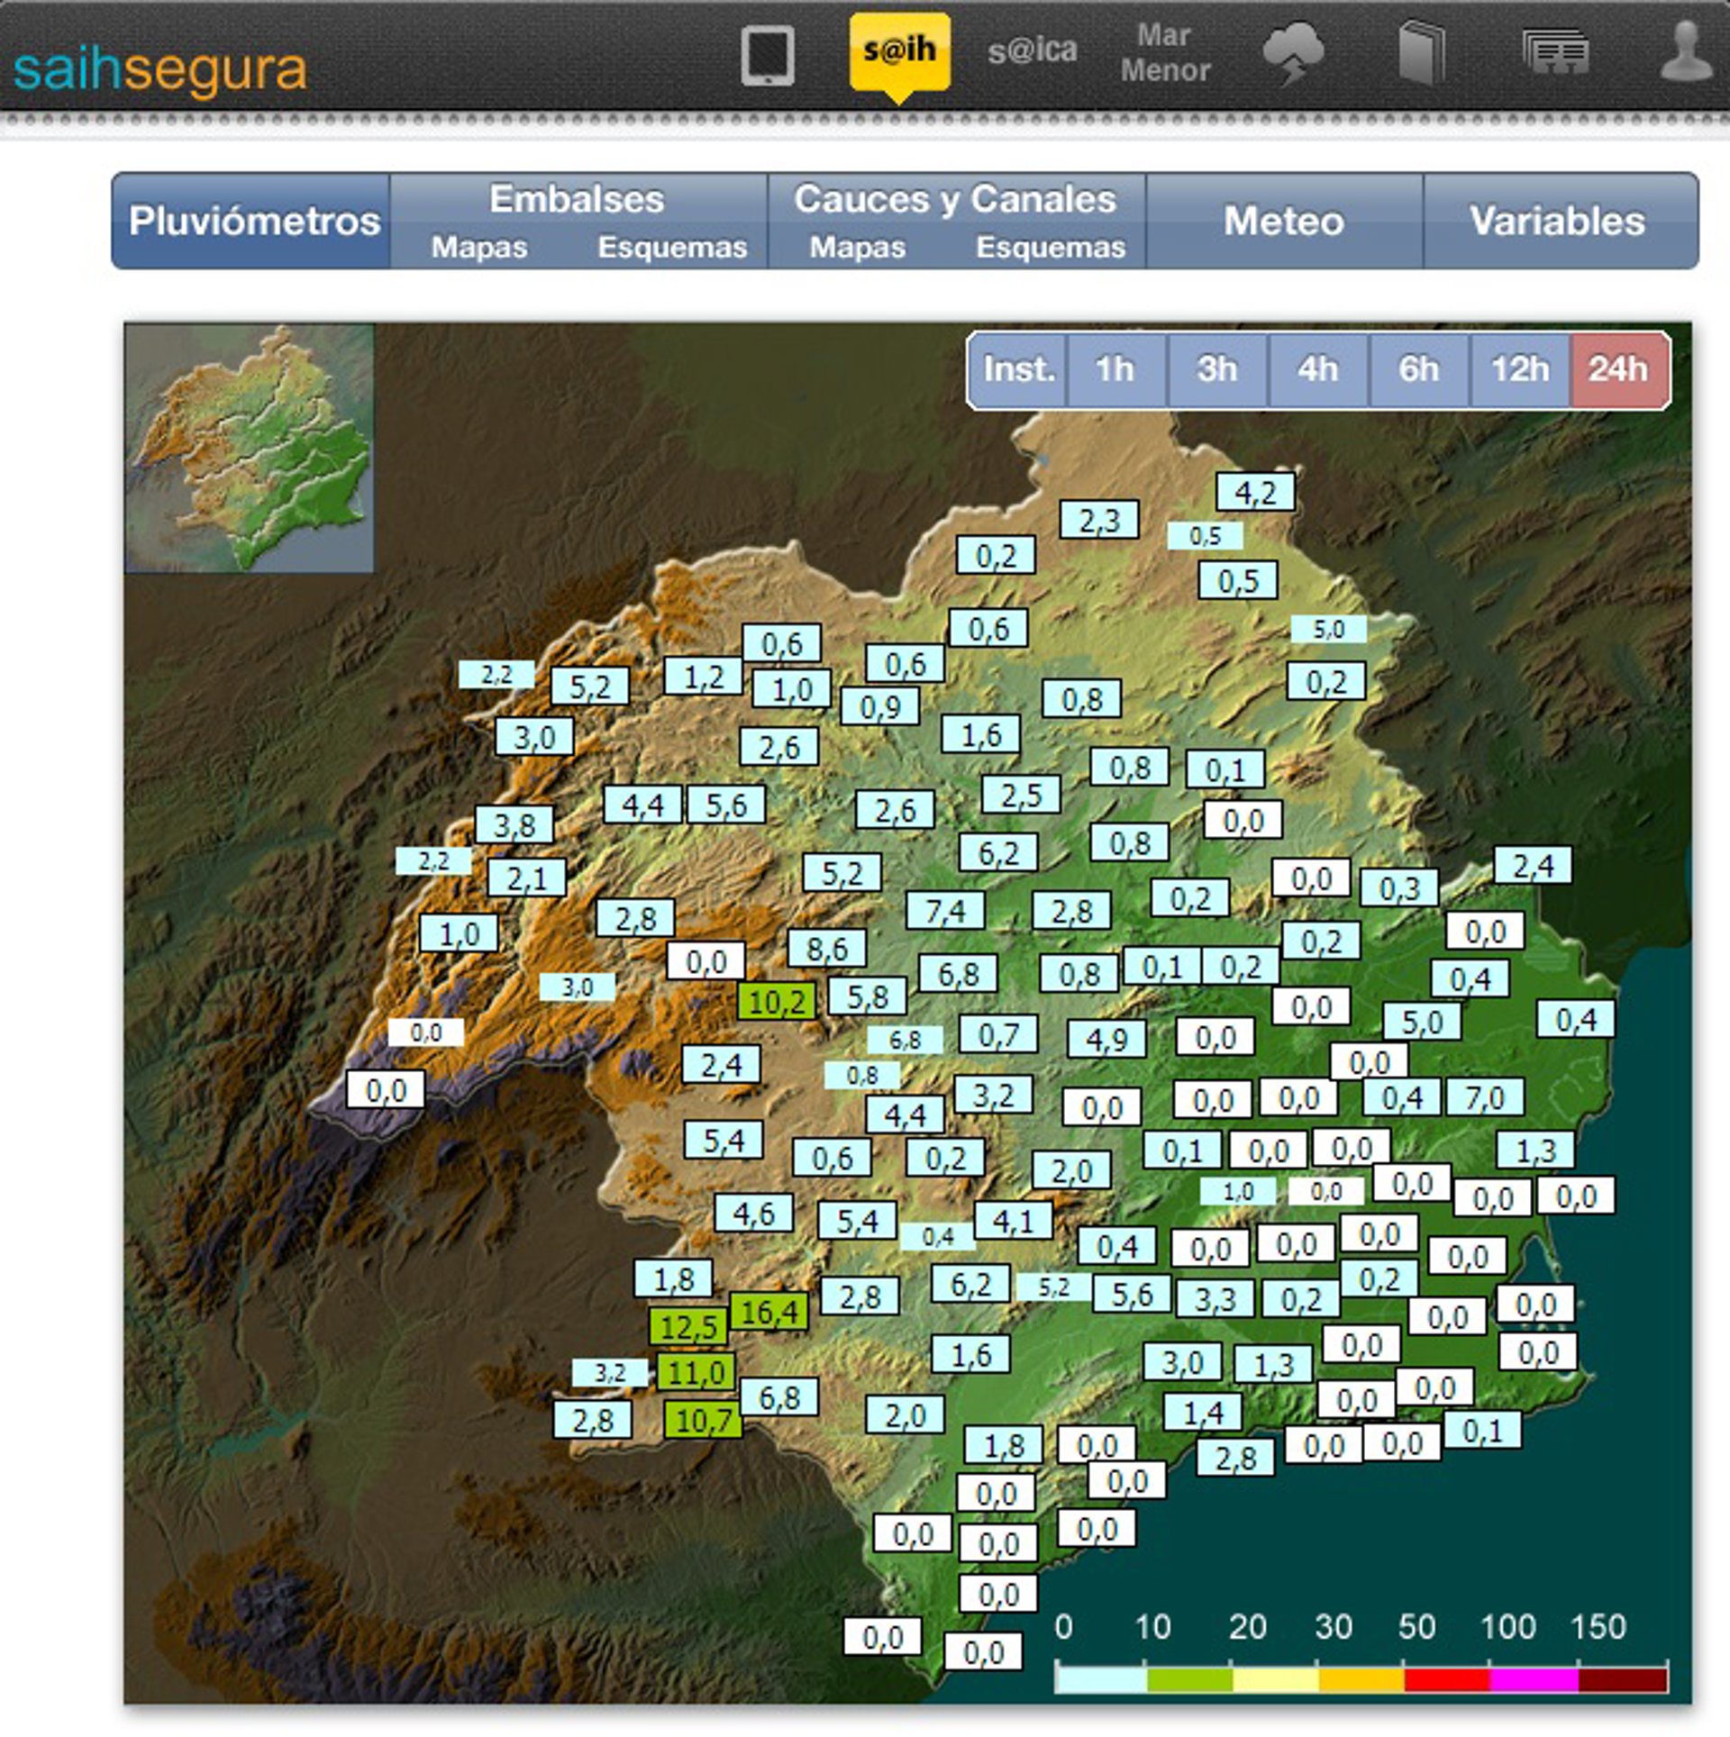Click the tablet device icon in header

tap(767, 55)
